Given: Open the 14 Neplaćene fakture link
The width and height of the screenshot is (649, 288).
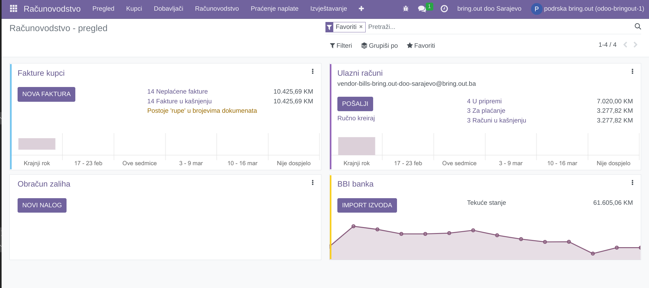Looking at the screenshot, I should pos(177,91).
